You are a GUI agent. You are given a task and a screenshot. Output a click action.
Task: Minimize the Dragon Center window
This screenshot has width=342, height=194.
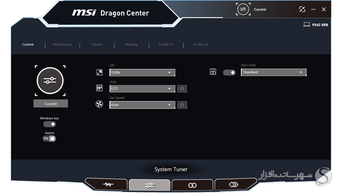[x=313, y=10]
